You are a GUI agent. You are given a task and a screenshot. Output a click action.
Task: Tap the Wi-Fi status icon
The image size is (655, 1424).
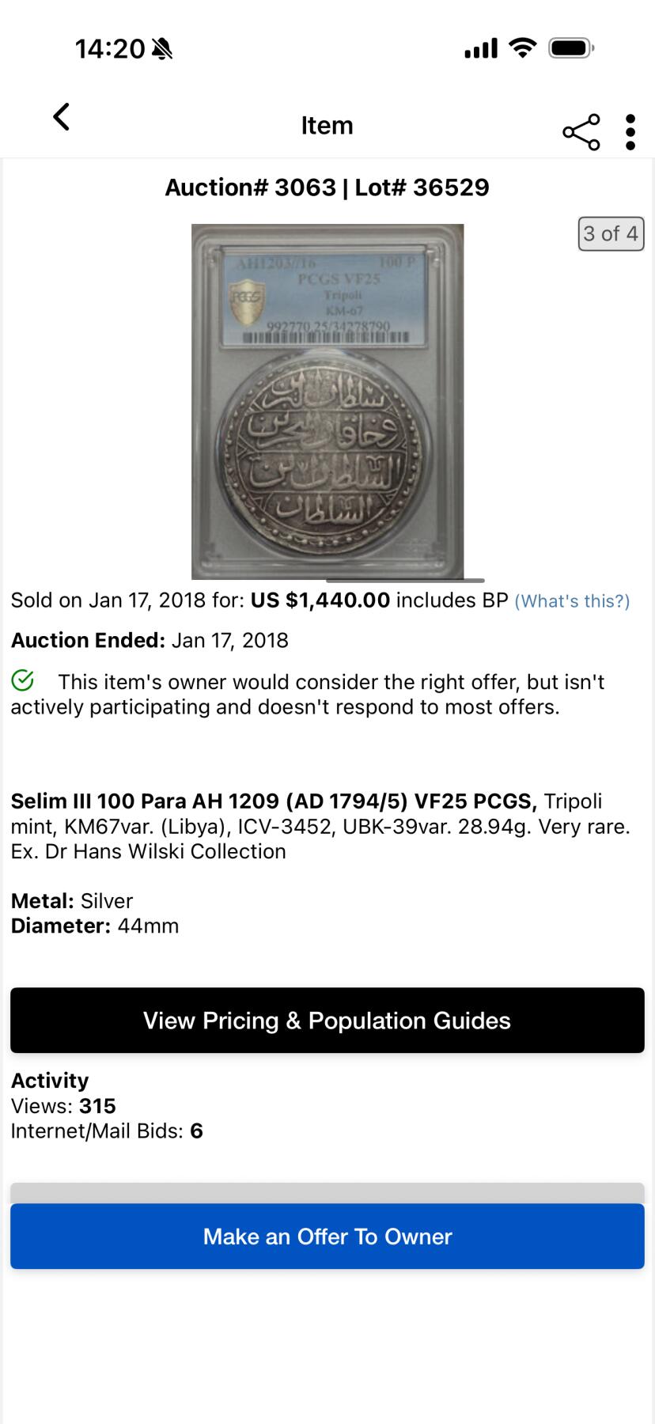(522, 48)
